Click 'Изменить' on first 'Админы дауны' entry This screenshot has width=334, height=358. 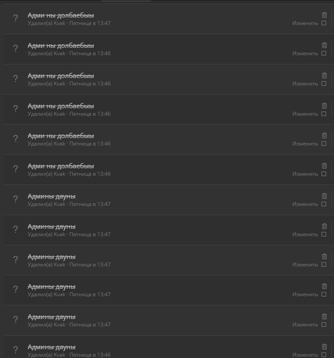(305, 204)
